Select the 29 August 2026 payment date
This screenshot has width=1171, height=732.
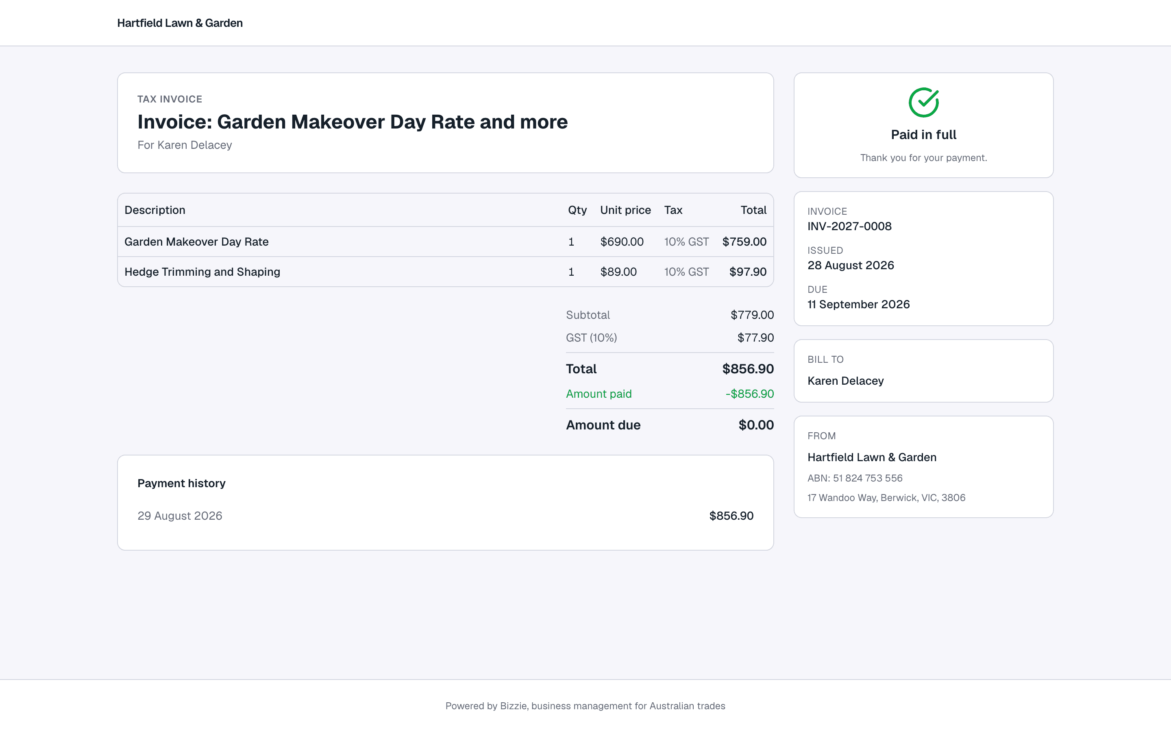(x=180, y=516)
